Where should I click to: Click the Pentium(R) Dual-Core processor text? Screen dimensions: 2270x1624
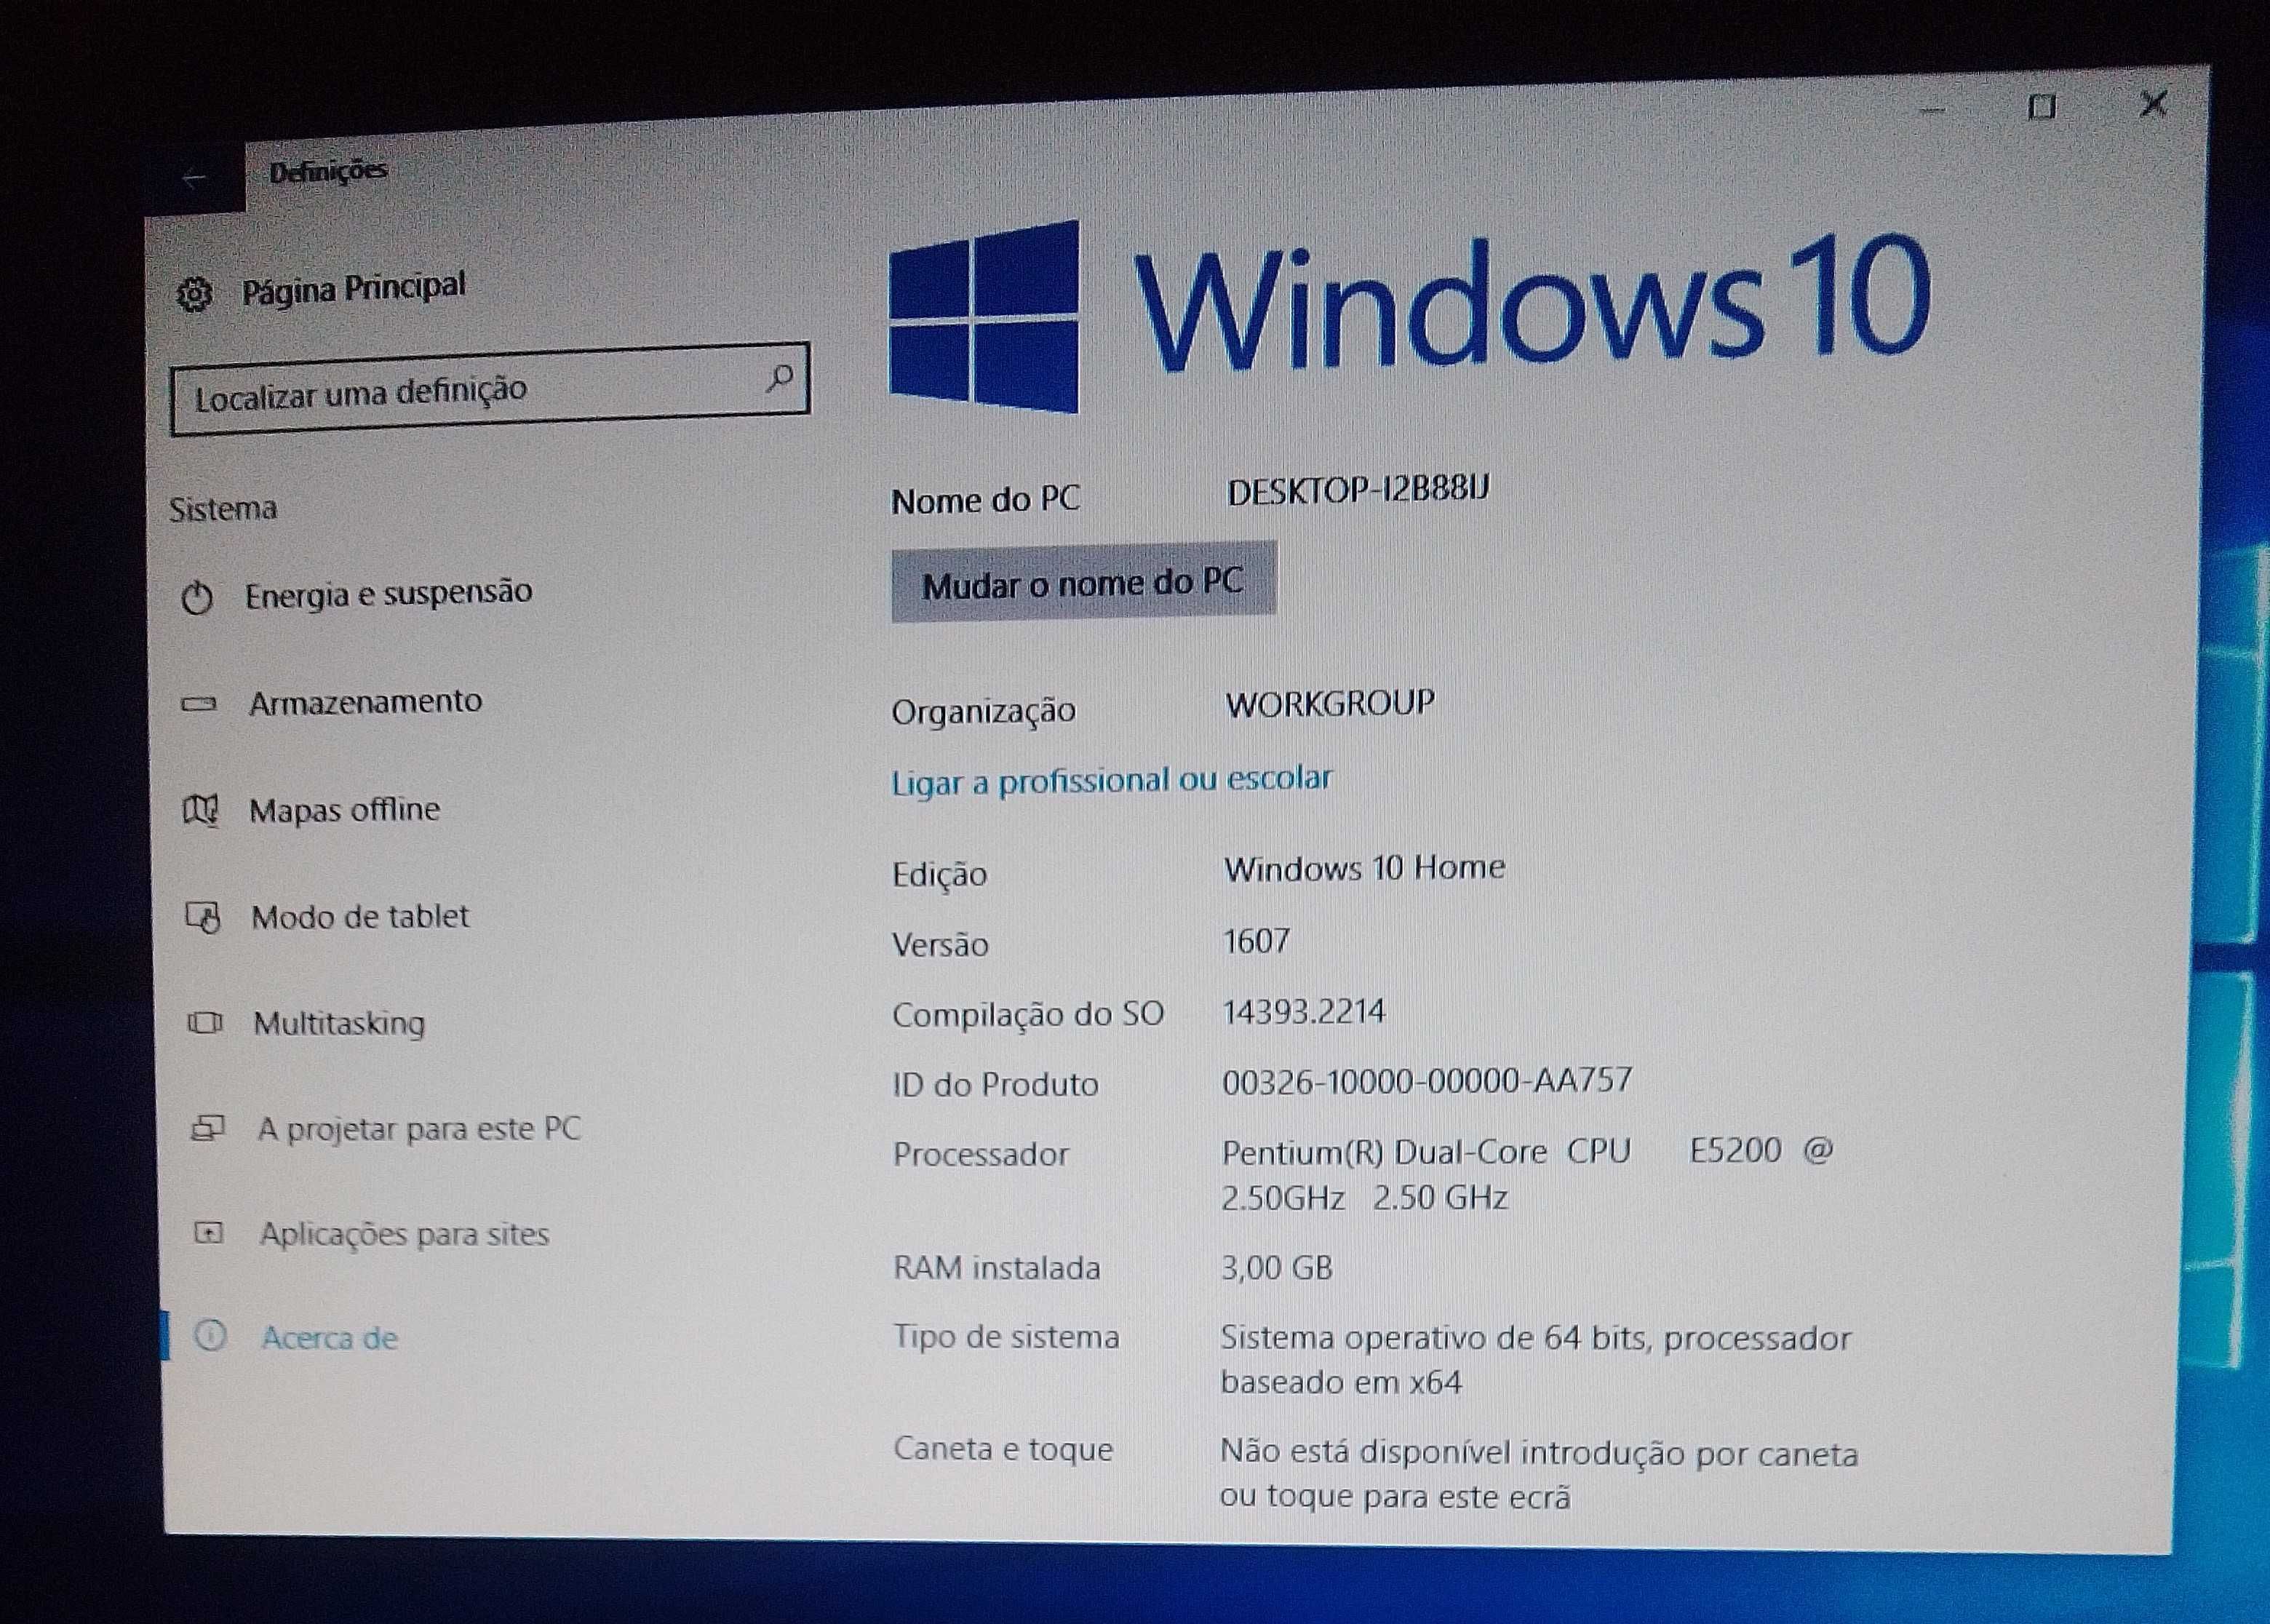[x=1527, y=1174]
